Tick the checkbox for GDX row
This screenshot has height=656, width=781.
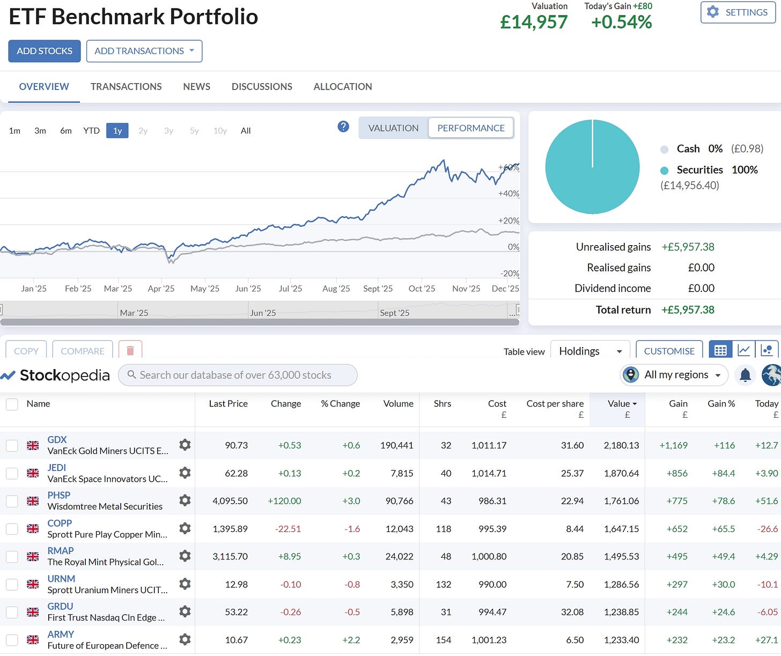click(x=12, y=445)
